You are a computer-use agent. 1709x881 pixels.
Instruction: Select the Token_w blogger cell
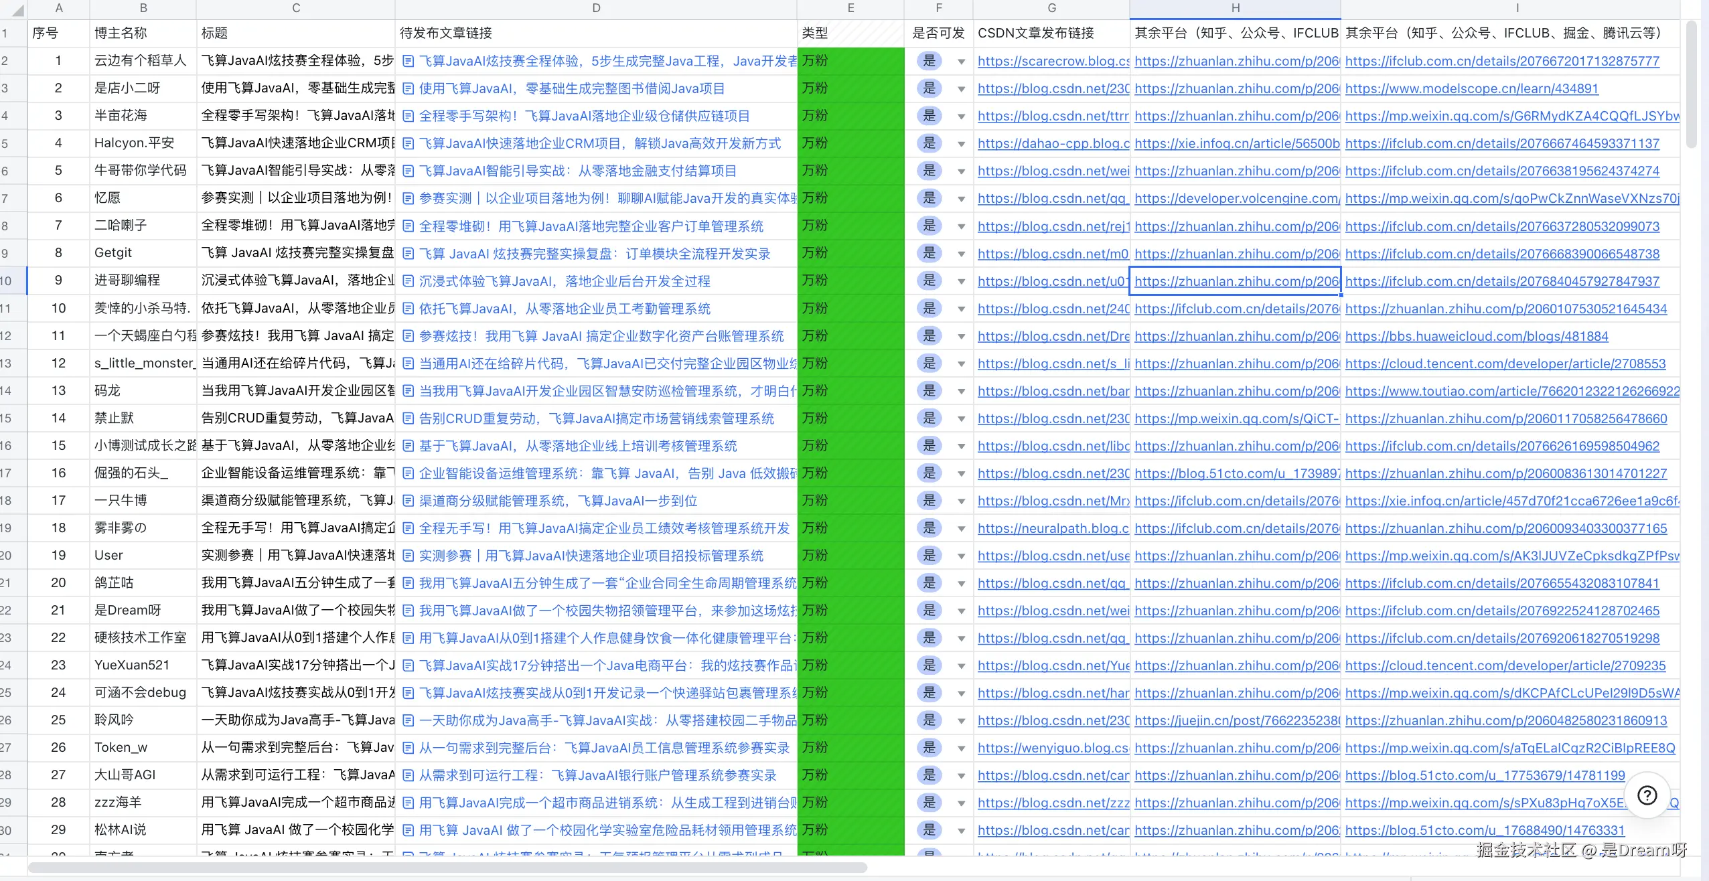(143, 747)
